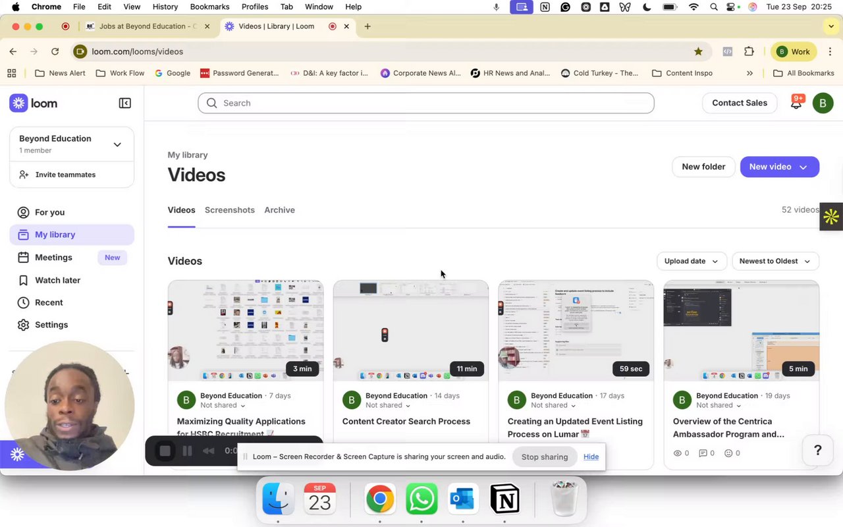Open the notifications bell
Viewport: 843px width, 527px height.
click(x=796, y=102)
